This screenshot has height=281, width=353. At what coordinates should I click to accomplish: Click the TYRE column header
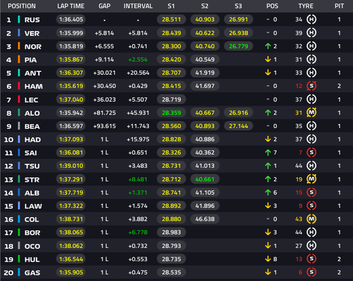306,6
